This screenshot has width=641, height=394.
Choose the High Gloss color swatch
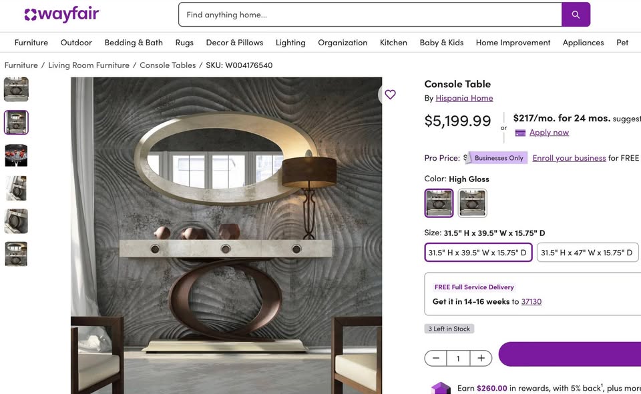coord(439,203)
